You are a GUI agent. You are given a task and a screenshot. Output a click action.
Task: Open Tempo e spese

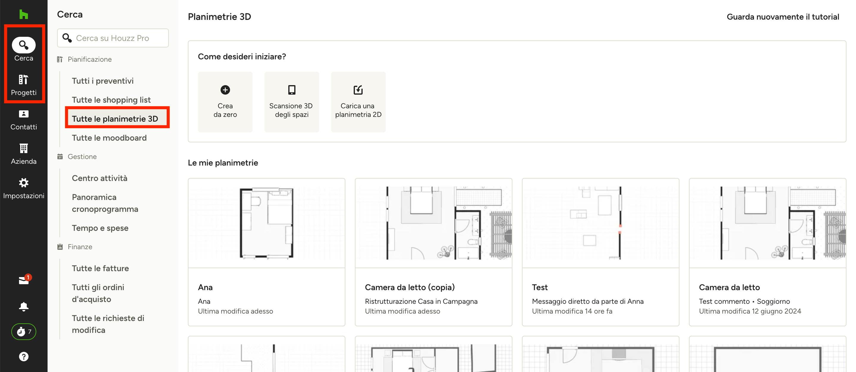coord(100,228)
